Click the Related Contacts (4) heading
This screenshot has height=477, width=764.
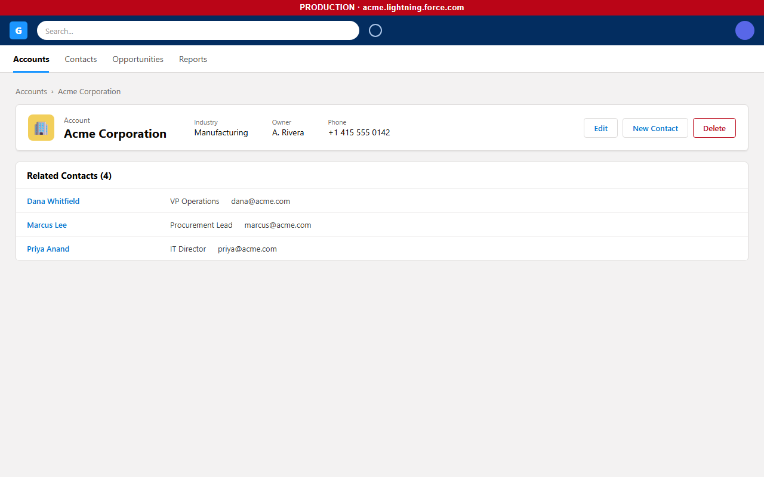[69, 176]
